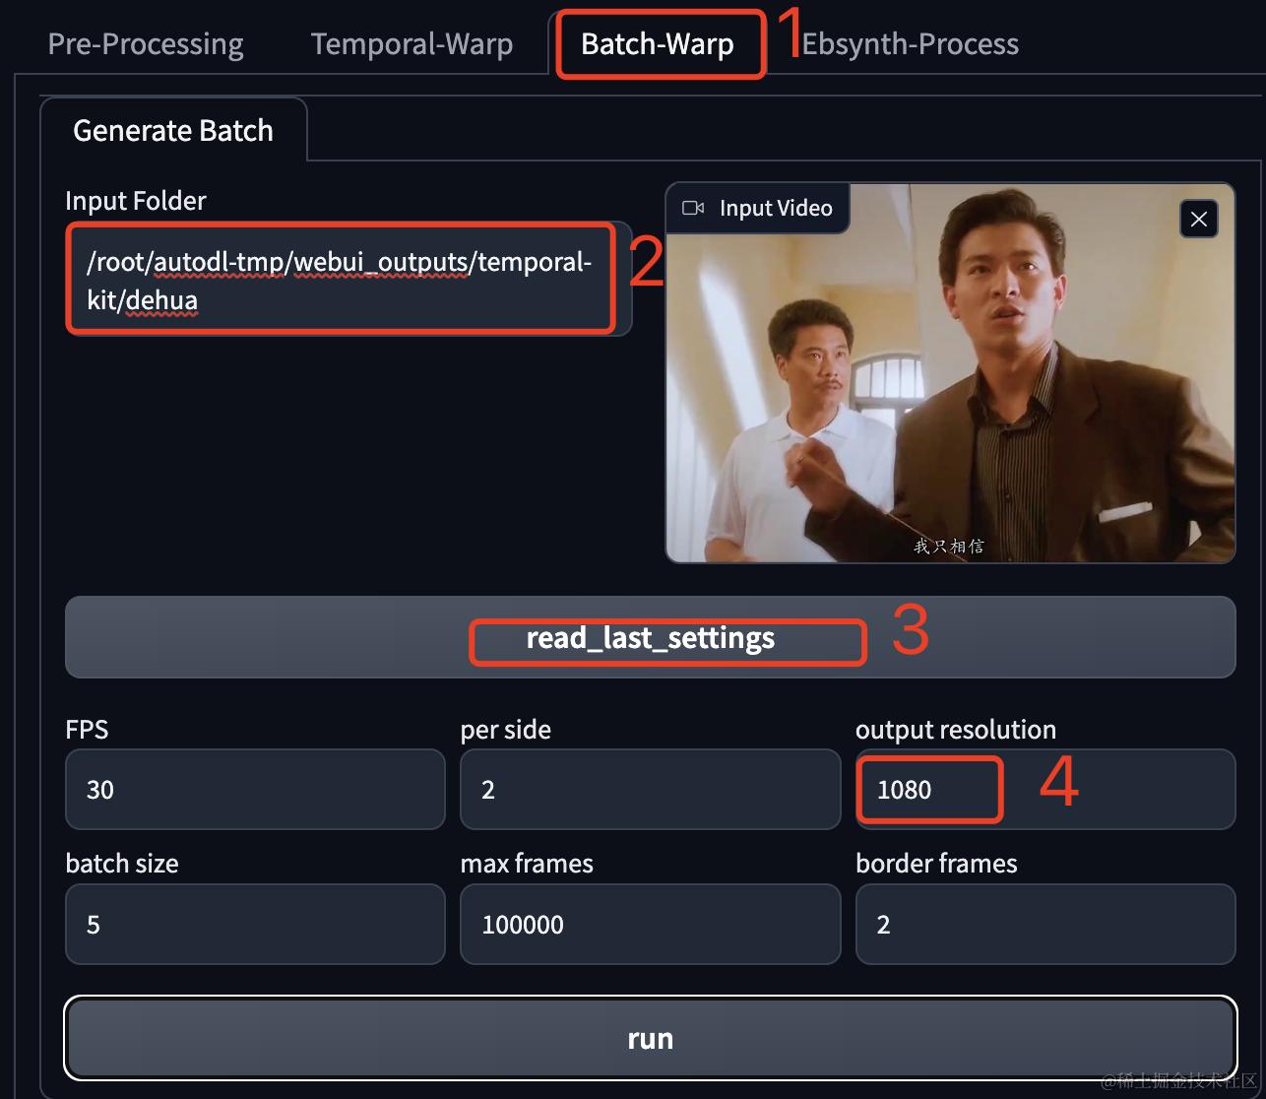This screenshot has width=1266, height=1099.
Task: Focus the per side field
Action: click(x=650, y=790)
